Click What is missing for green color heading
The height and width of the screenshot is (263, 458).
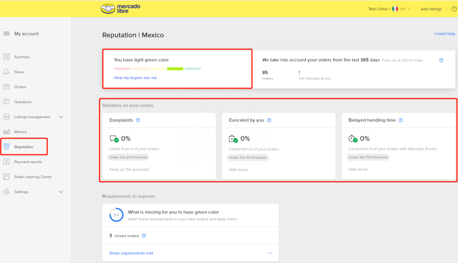[x=173, y=212]
